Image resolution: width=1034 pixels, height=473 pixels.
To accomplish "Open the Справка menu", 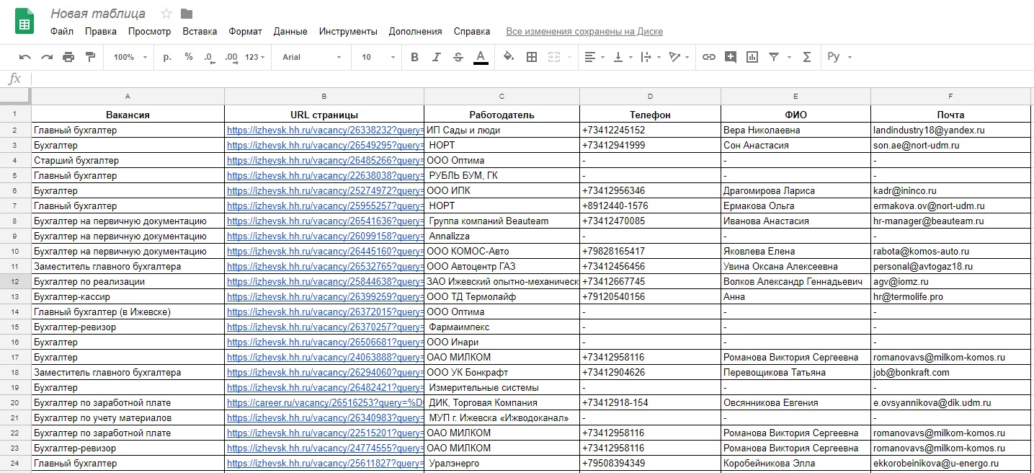I will [472, 32].
